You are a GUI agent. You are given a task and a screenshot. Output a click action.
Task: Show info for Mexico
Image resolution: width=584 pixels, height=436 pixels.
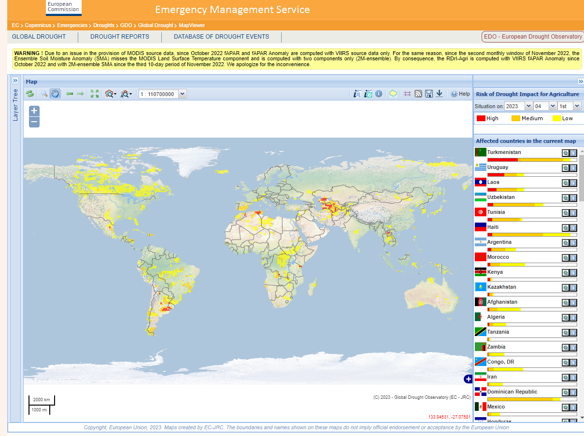click(x=573, y=408)
